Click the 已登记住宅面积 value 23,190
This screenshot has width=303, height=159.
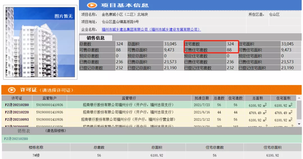tap(287, 68)
